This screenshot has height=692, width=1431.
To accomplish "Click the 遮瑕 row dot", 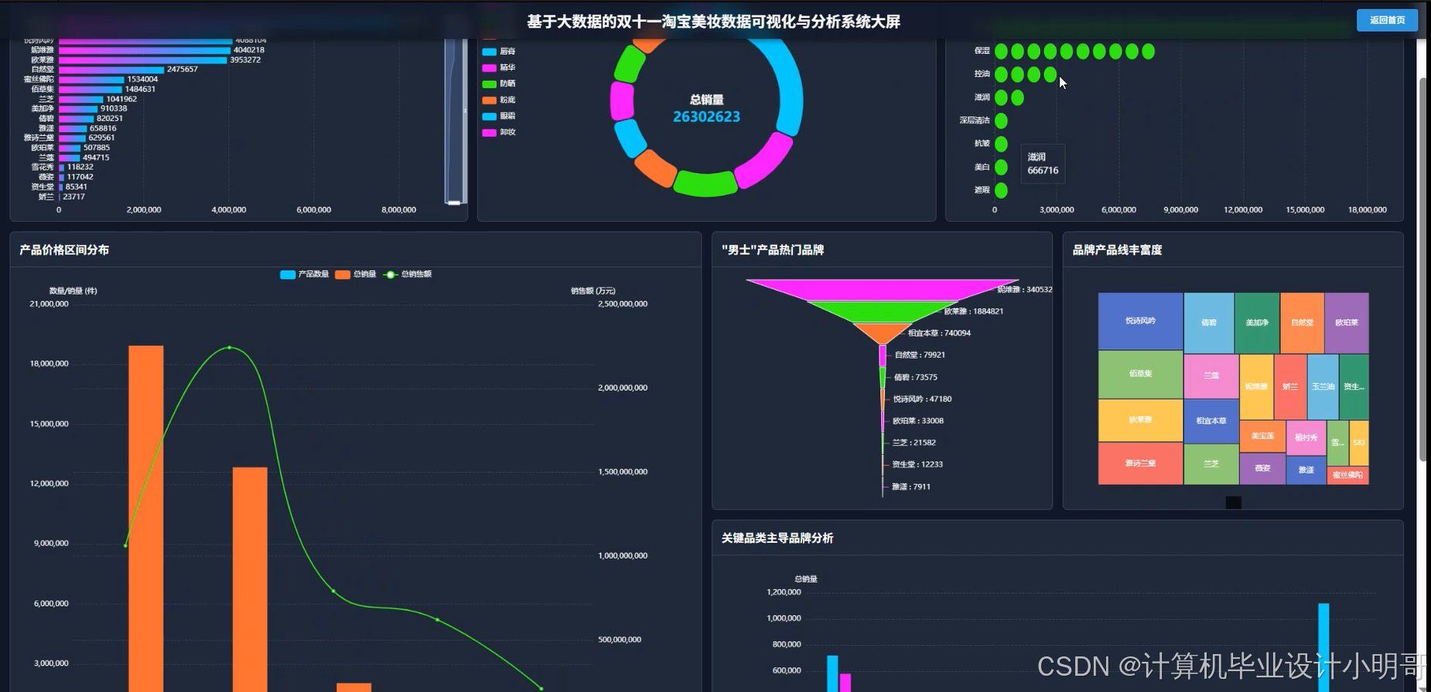I will coord(1001,190).
